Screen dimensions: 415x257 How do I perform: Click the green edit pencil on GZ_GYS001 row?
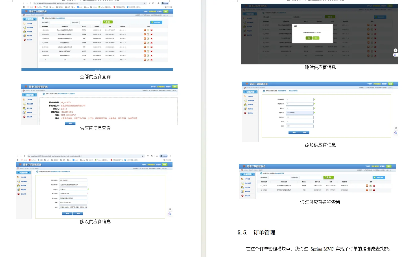point(148,34)
